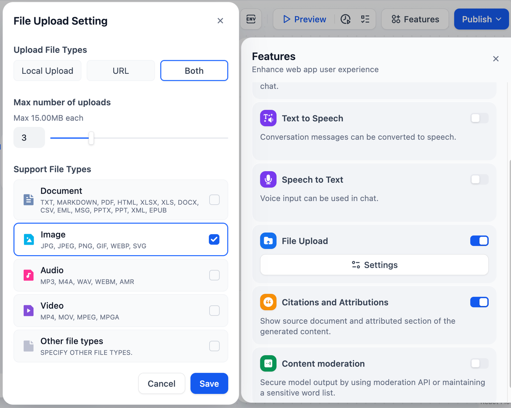
Task: Click the Speech to Text microphone icon
Action: [x=268, y=179]
